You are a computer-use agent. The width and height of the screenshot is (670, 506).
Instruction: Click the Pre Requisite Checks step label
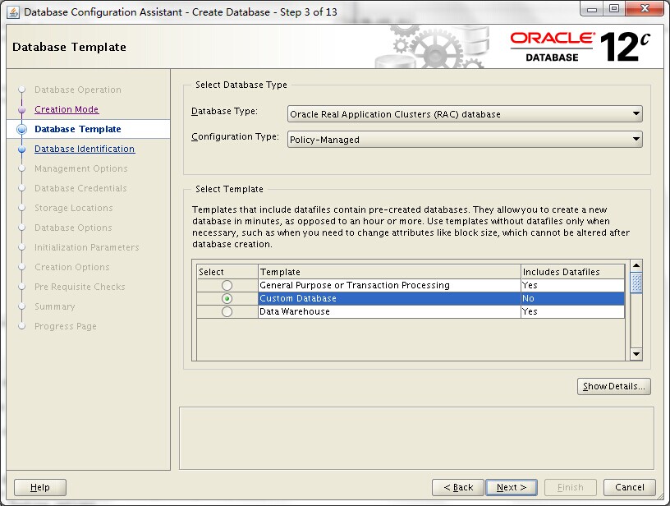pos(80,287)
